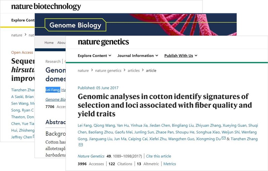Click the nature genetics logo
Screen dimensions: 268x171
[x=103, y=42]
